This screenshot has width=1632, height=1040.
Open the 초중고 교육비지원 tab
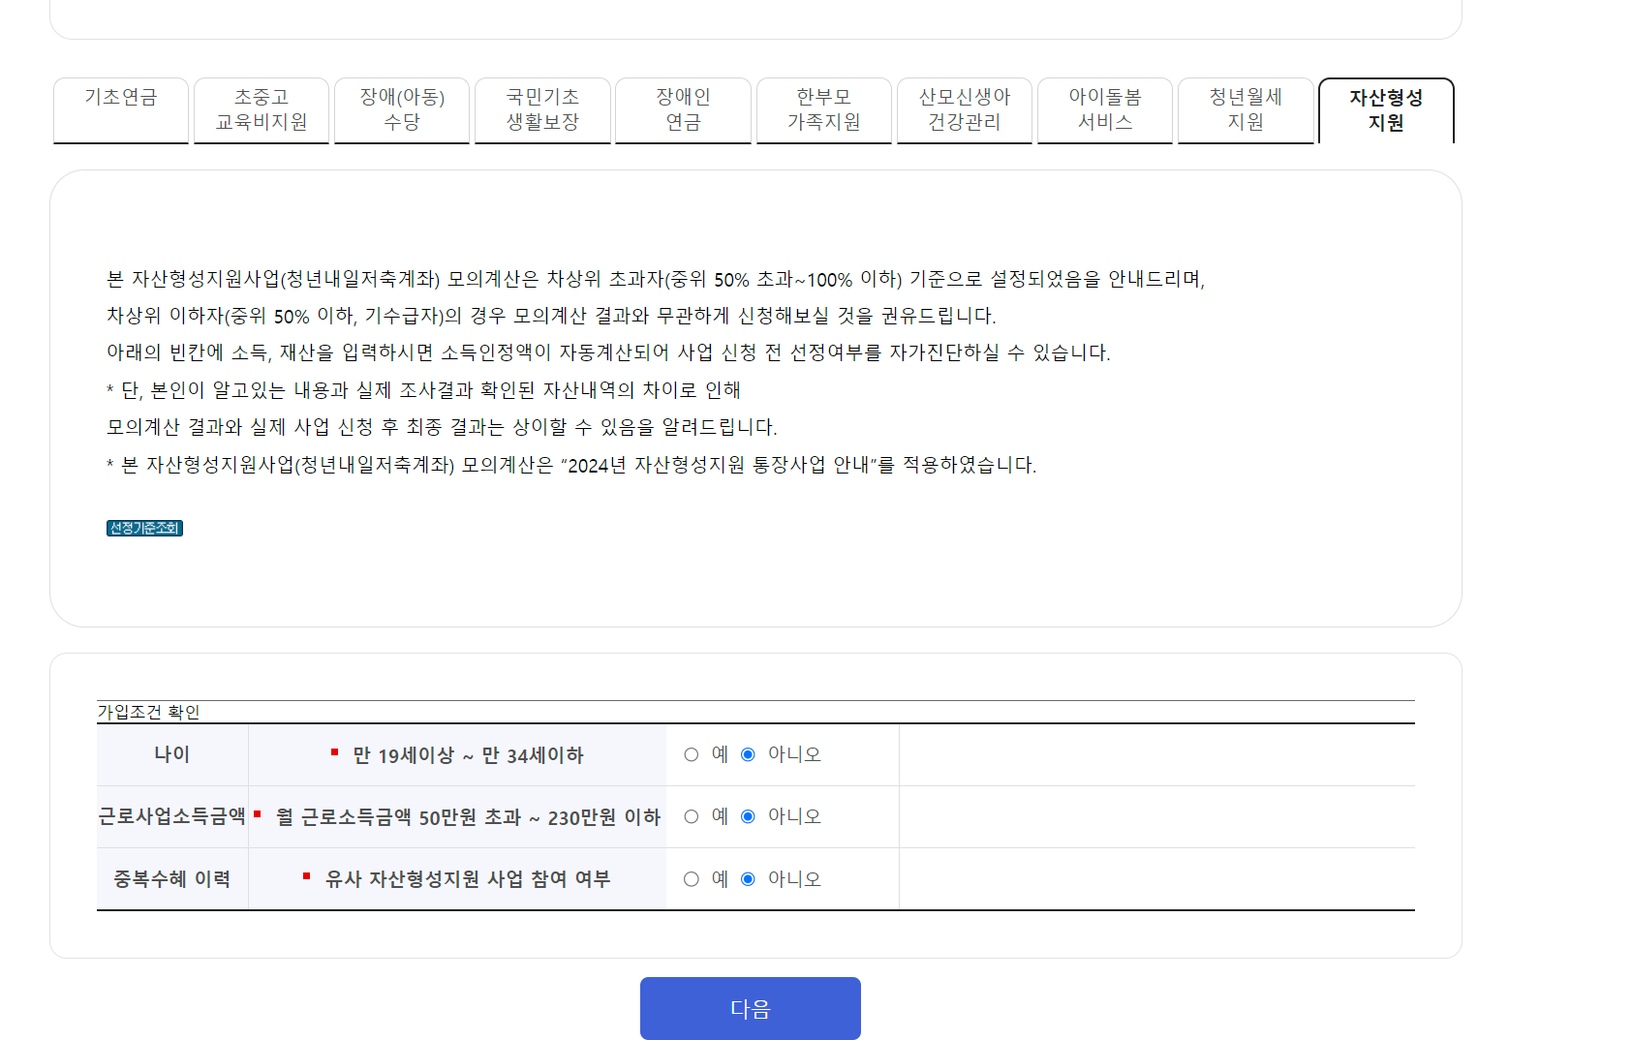click(x=262, y=108)
